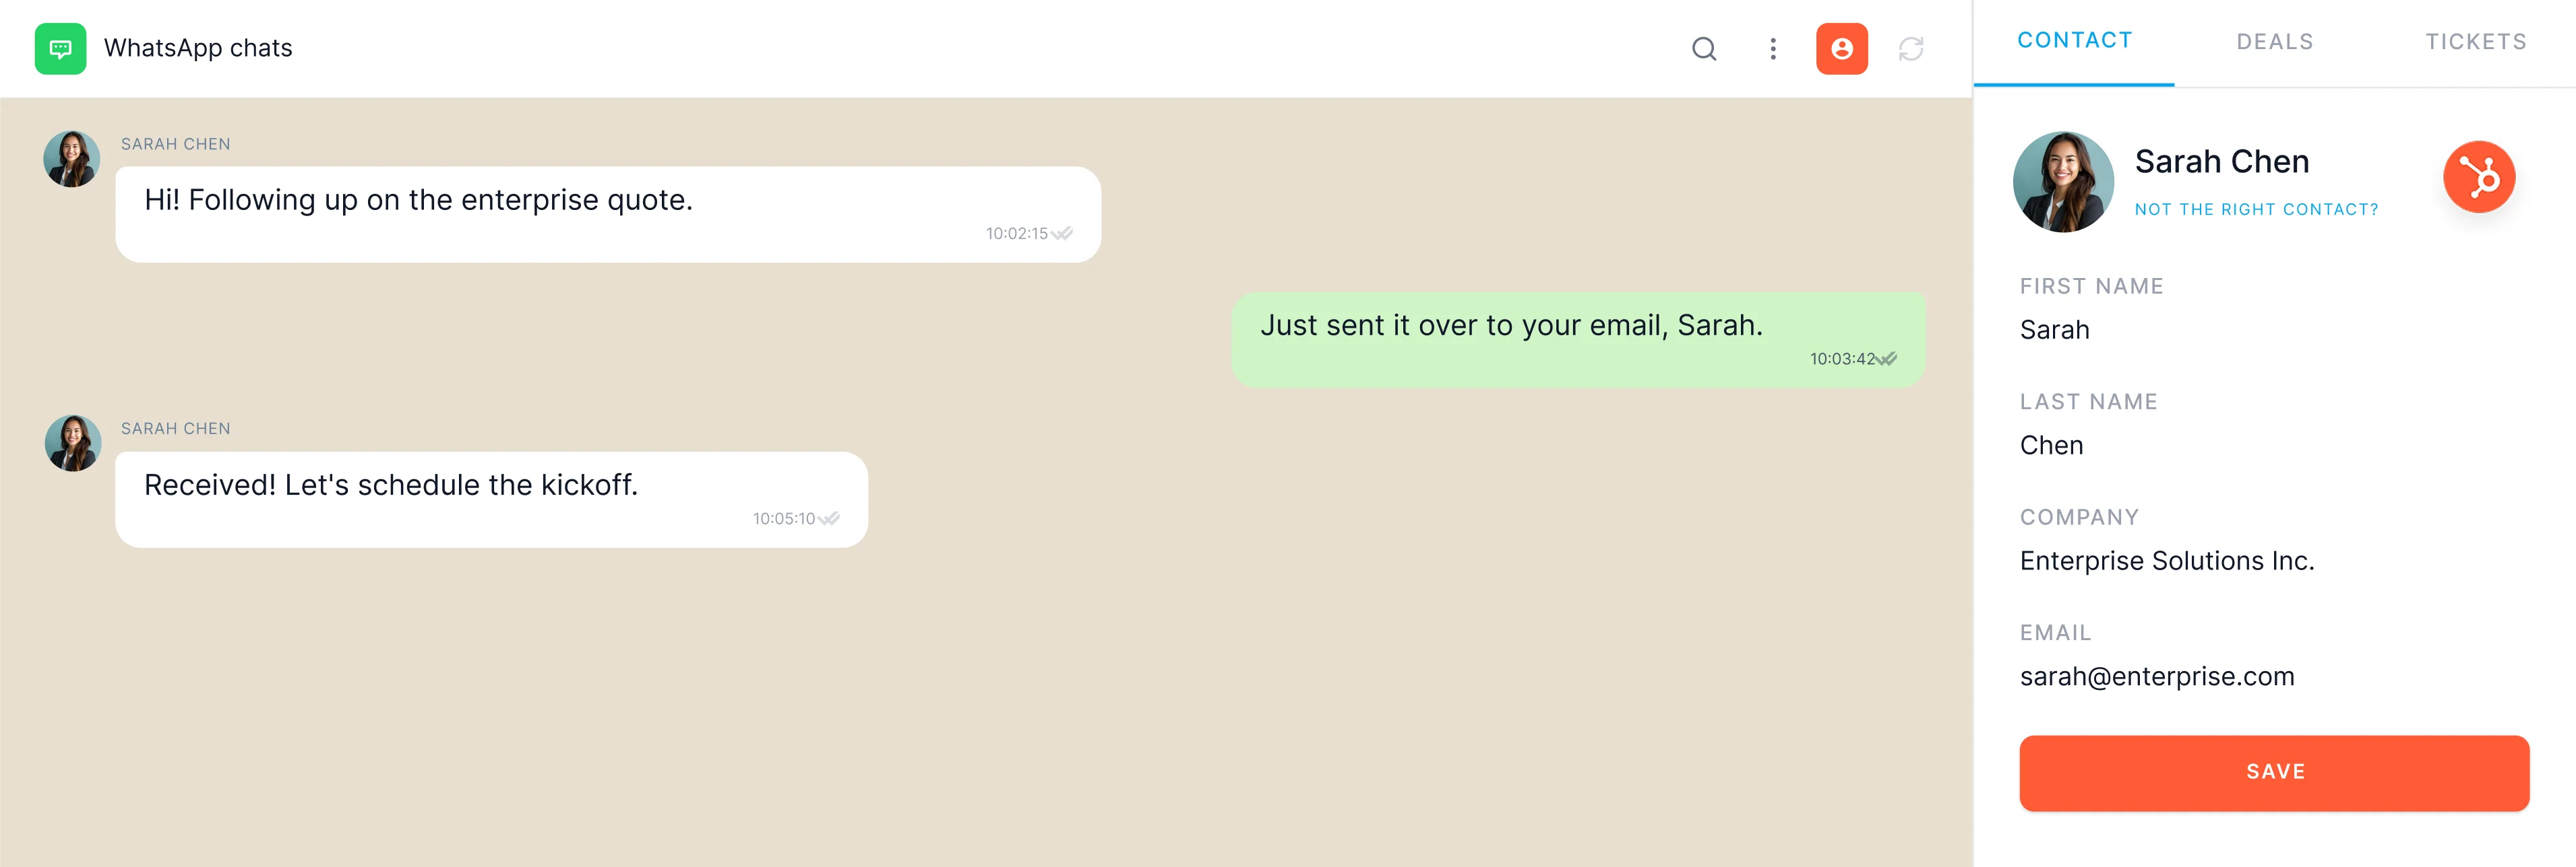2576x867 pixels.
Task: Open the three-dot more options menu
Action: [1772, 48]
